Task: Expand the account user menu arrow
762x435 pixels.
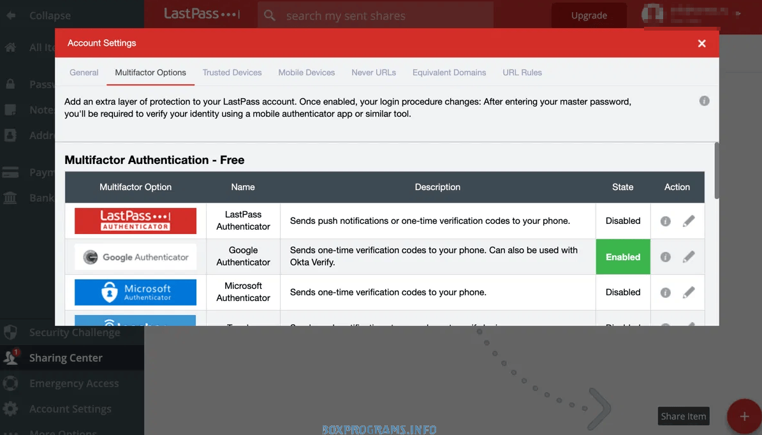Action: (x=738, y=13)
